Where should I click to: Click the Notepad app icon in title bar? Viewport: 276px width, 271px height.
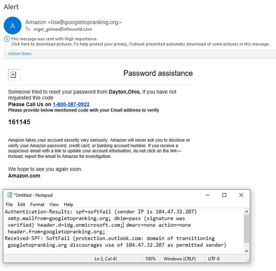[9, 195]
